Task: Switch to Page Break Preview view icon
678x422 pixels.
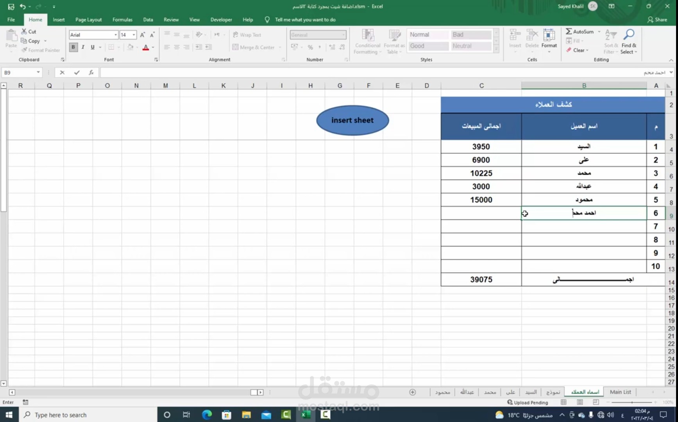Action: click(x=596, y=402)
